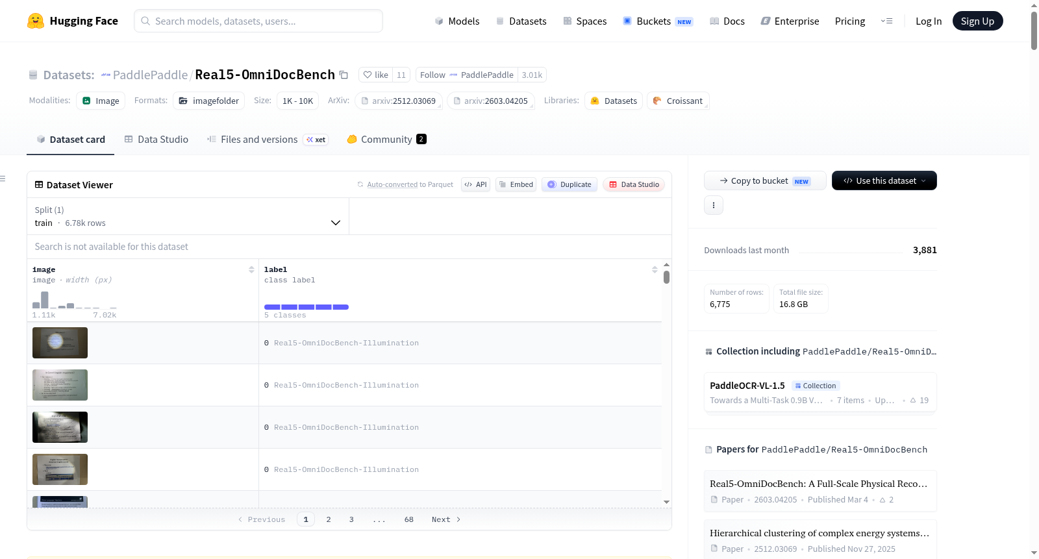This screenshot has width=1039, height=559.
Task: Click the page scrollbar thumb on right edge
Action: (1034, 30)
